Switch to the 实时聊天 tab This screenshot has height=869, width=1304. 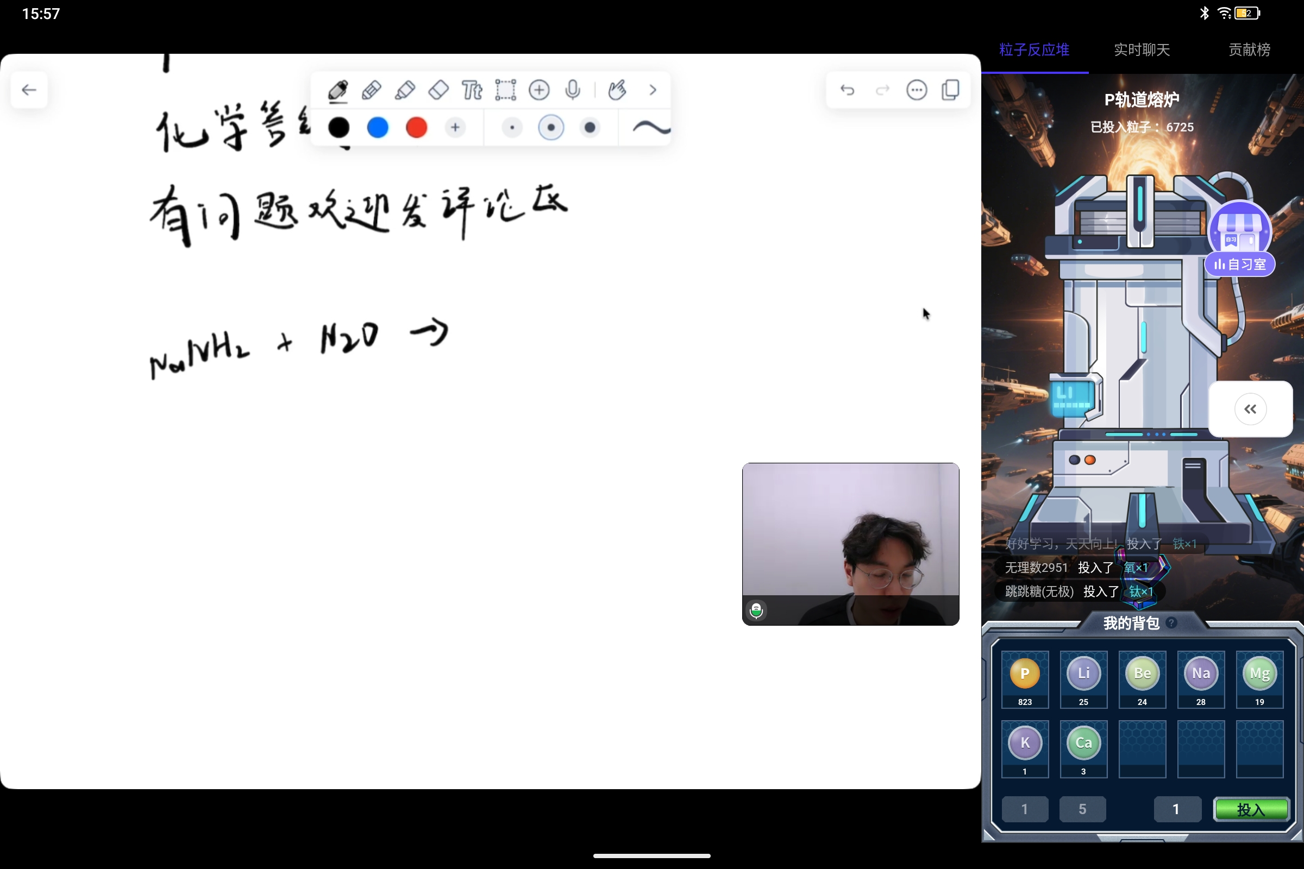point(1142,50)
